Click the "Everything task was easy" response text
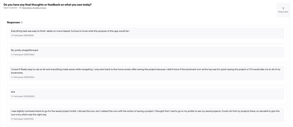 [70, 31]
